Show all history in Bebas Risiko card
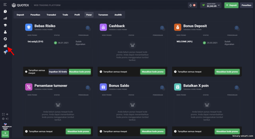 (35, 71)
